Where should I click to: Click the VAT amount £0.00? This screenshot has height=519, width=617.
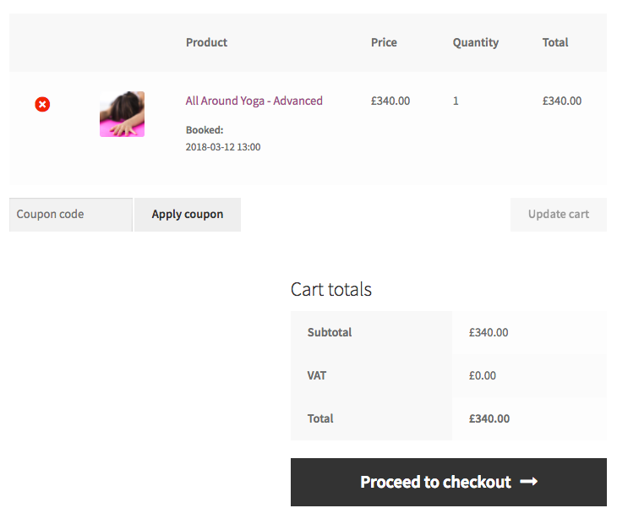[x=483, y=375]
